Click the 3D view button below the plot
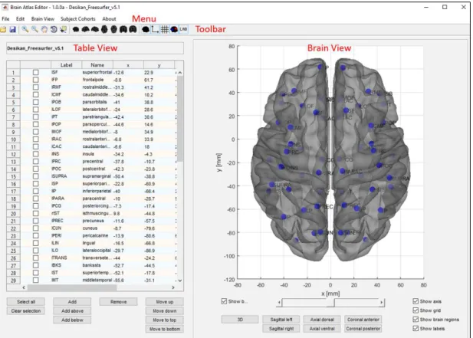This screenshot has width=473, height=338. [x=240, y=320]
